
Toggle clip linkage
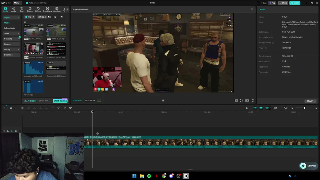267,108
